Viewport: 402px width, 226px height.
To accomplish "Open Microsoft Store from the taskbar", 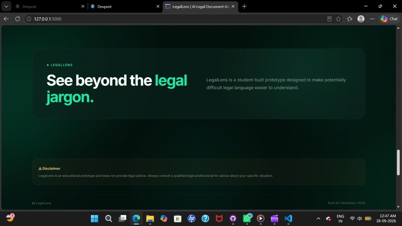I will 178,219.
